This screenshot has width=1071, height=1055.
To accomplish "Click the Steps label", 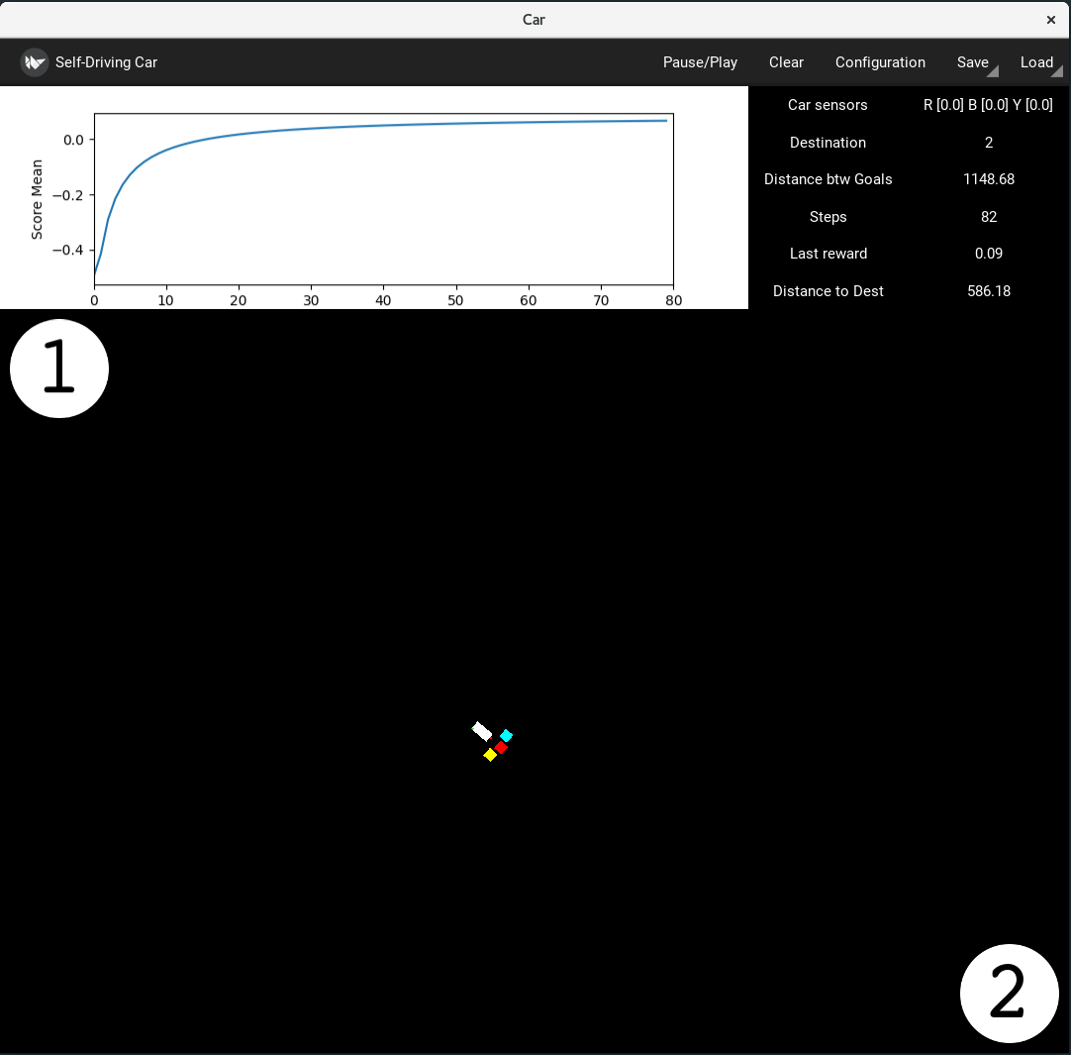I will pos(828,217).
